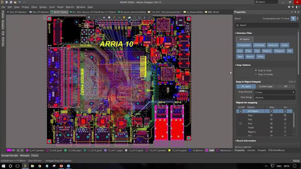Open the Route menu
Image resolution: width=301 pixels, height=169 pixels.
point(60,7)
